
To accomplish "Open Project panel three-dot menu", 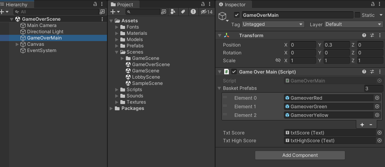I will (210, 4).
